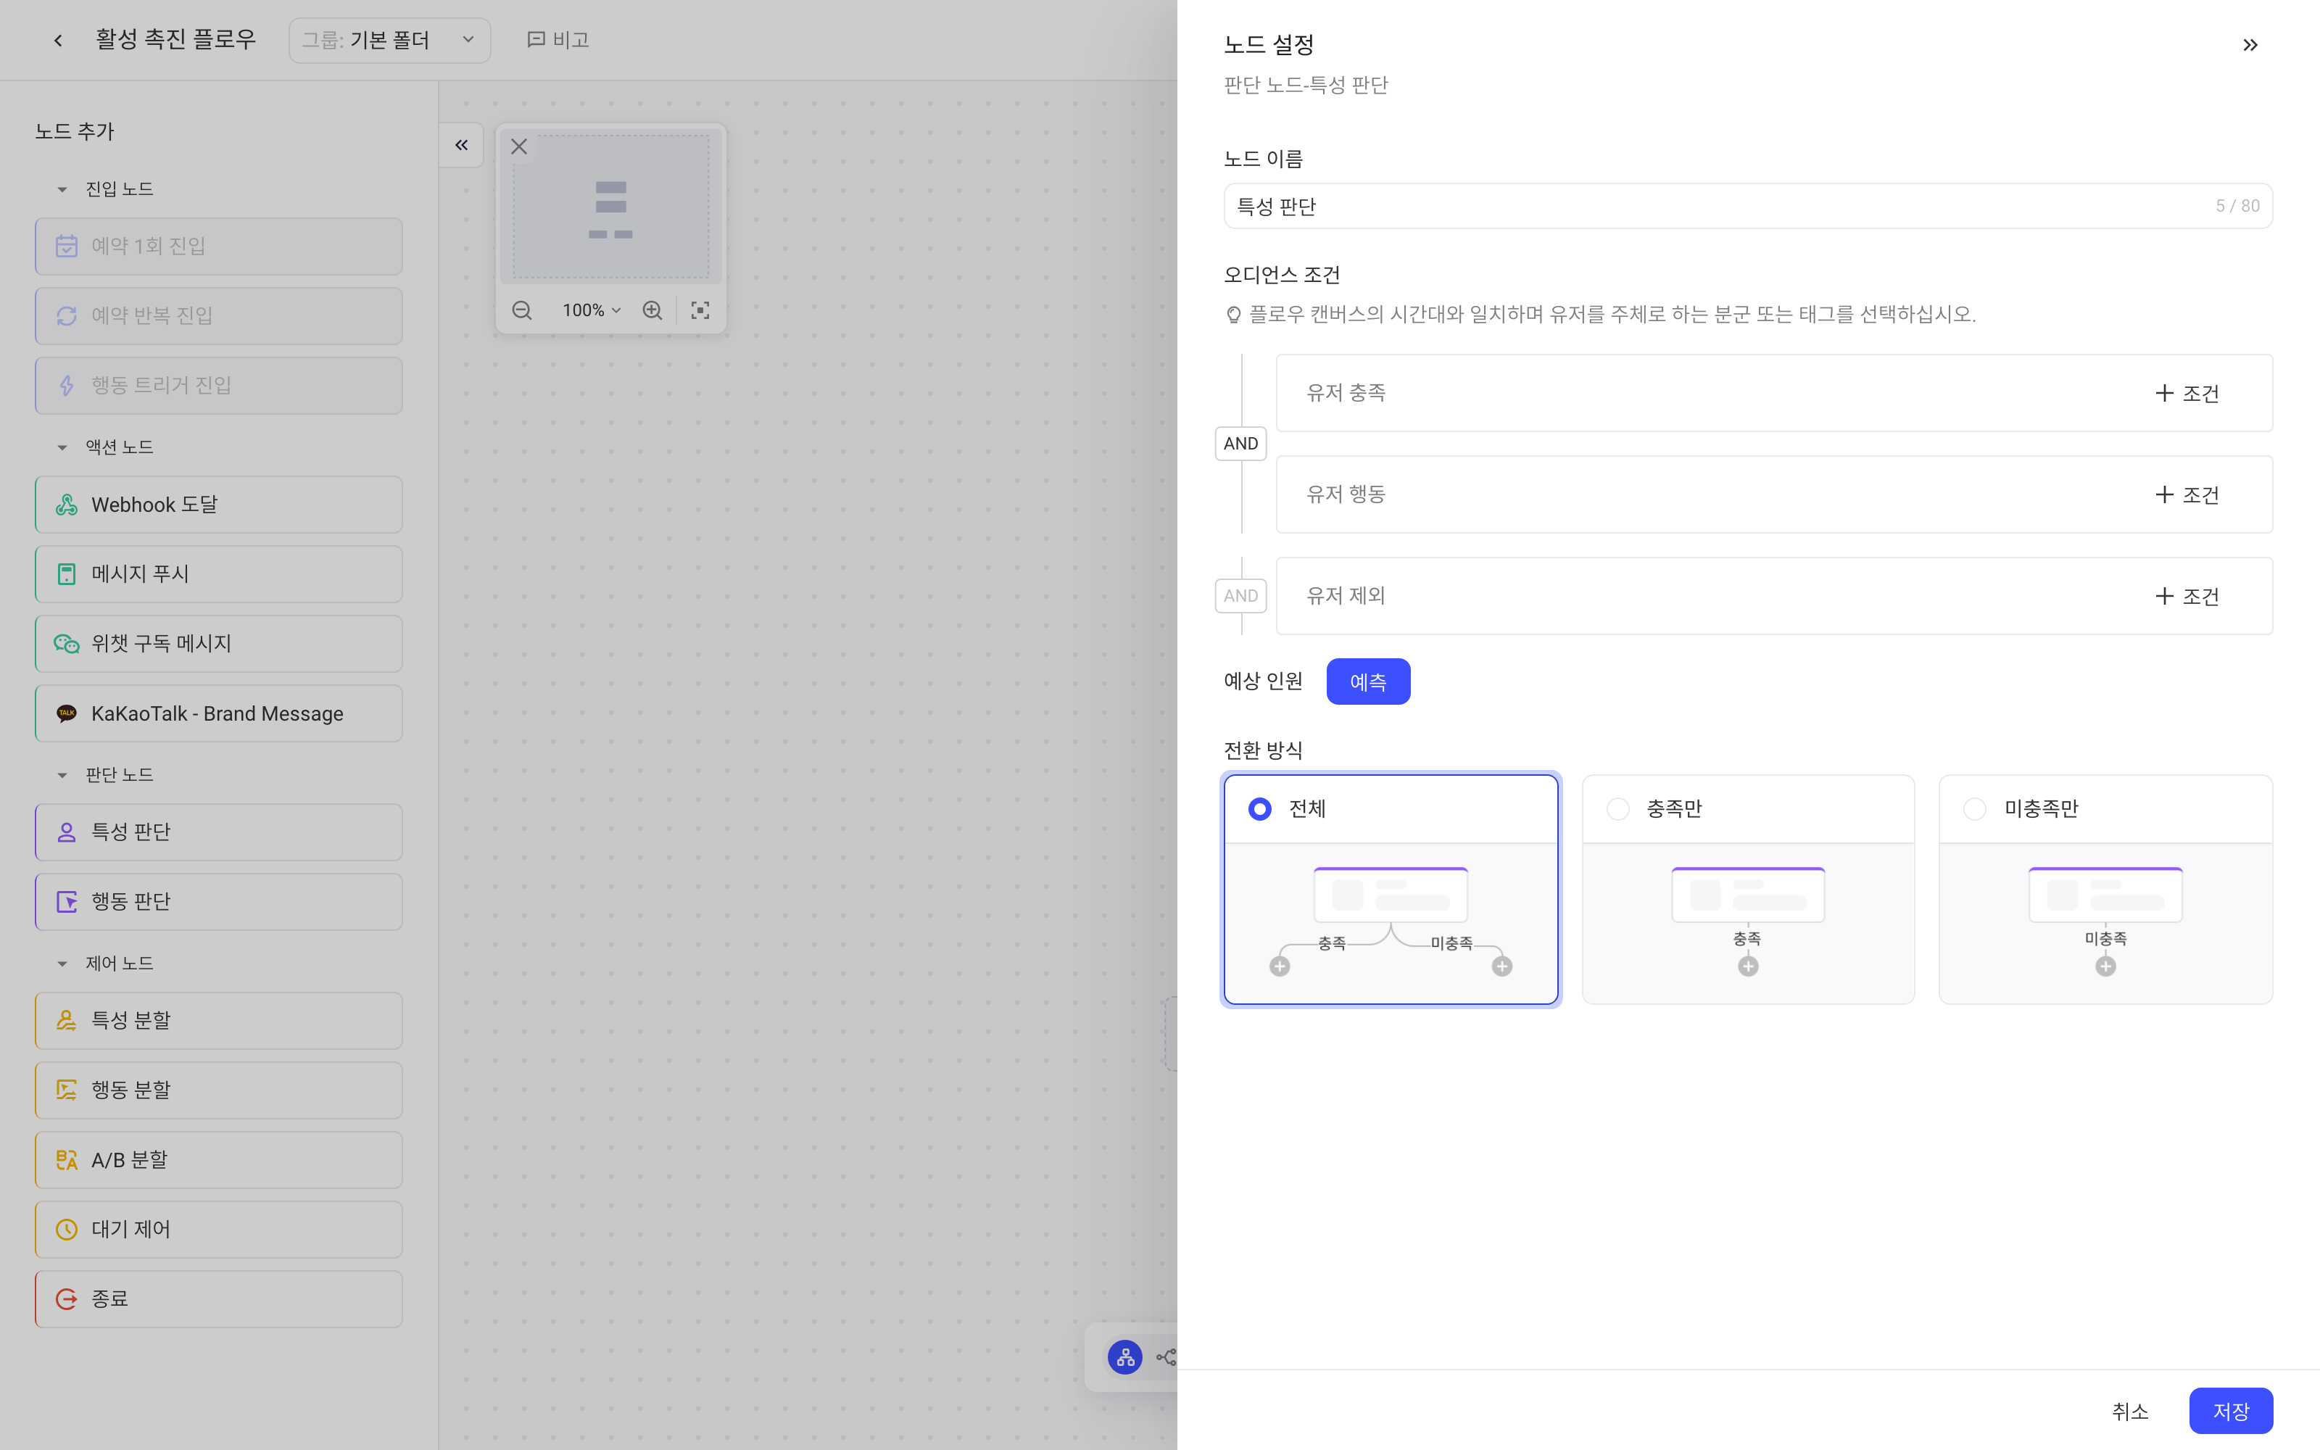Add a condition to 유저 행동

click(2187, 495)
